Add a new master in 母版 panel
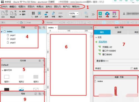The width and height of the screenshot is (139, 102). coord(36,94)
